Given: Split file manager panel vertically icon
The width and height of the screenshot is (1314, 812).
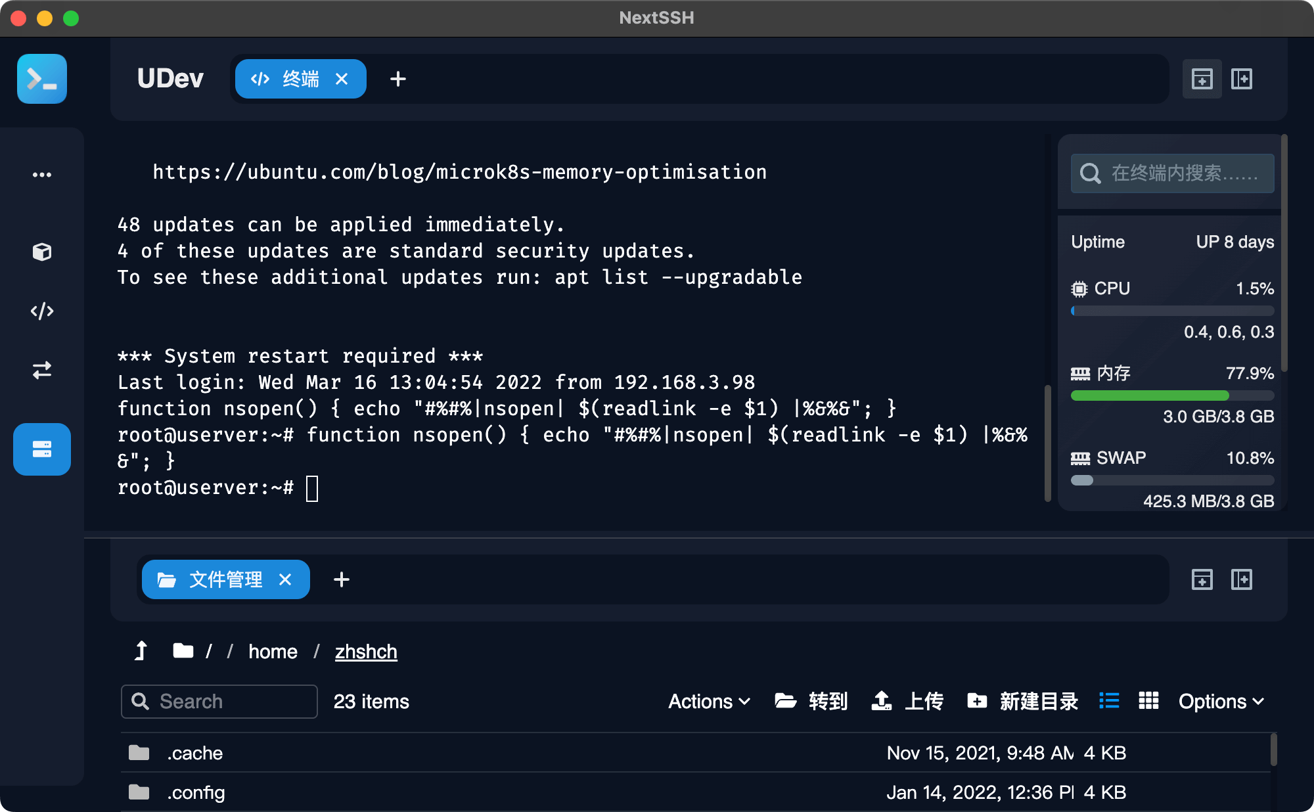Looking at the screenshot, I should click(x=1242, y=579).
